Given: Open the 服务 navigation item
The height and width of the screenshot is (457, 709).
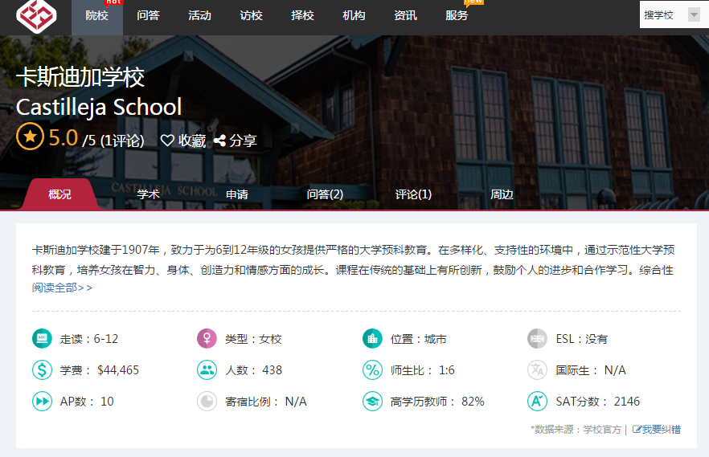Looking at the screenshot, I should click(457, 16).
